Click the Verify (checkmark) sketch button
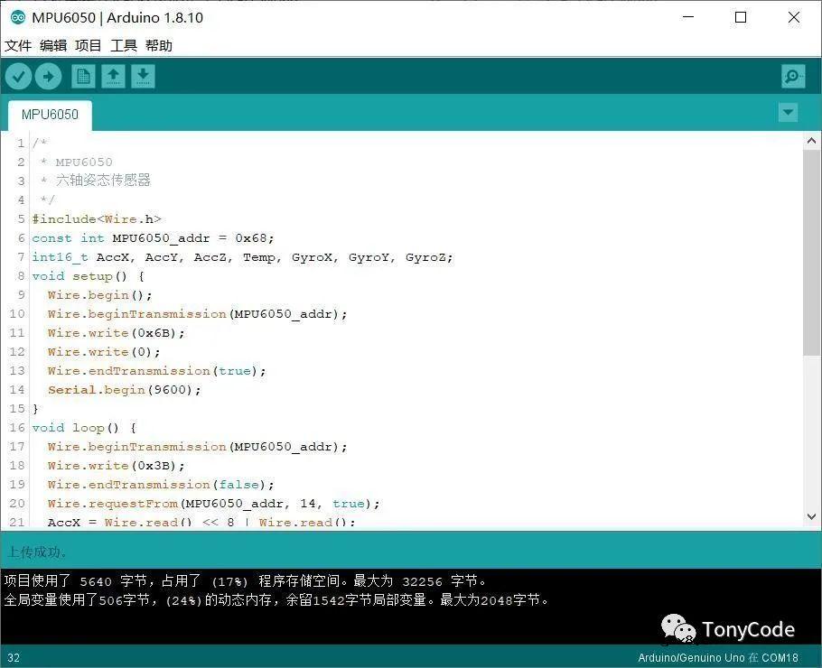822x668 pixels. coord(18,77)
